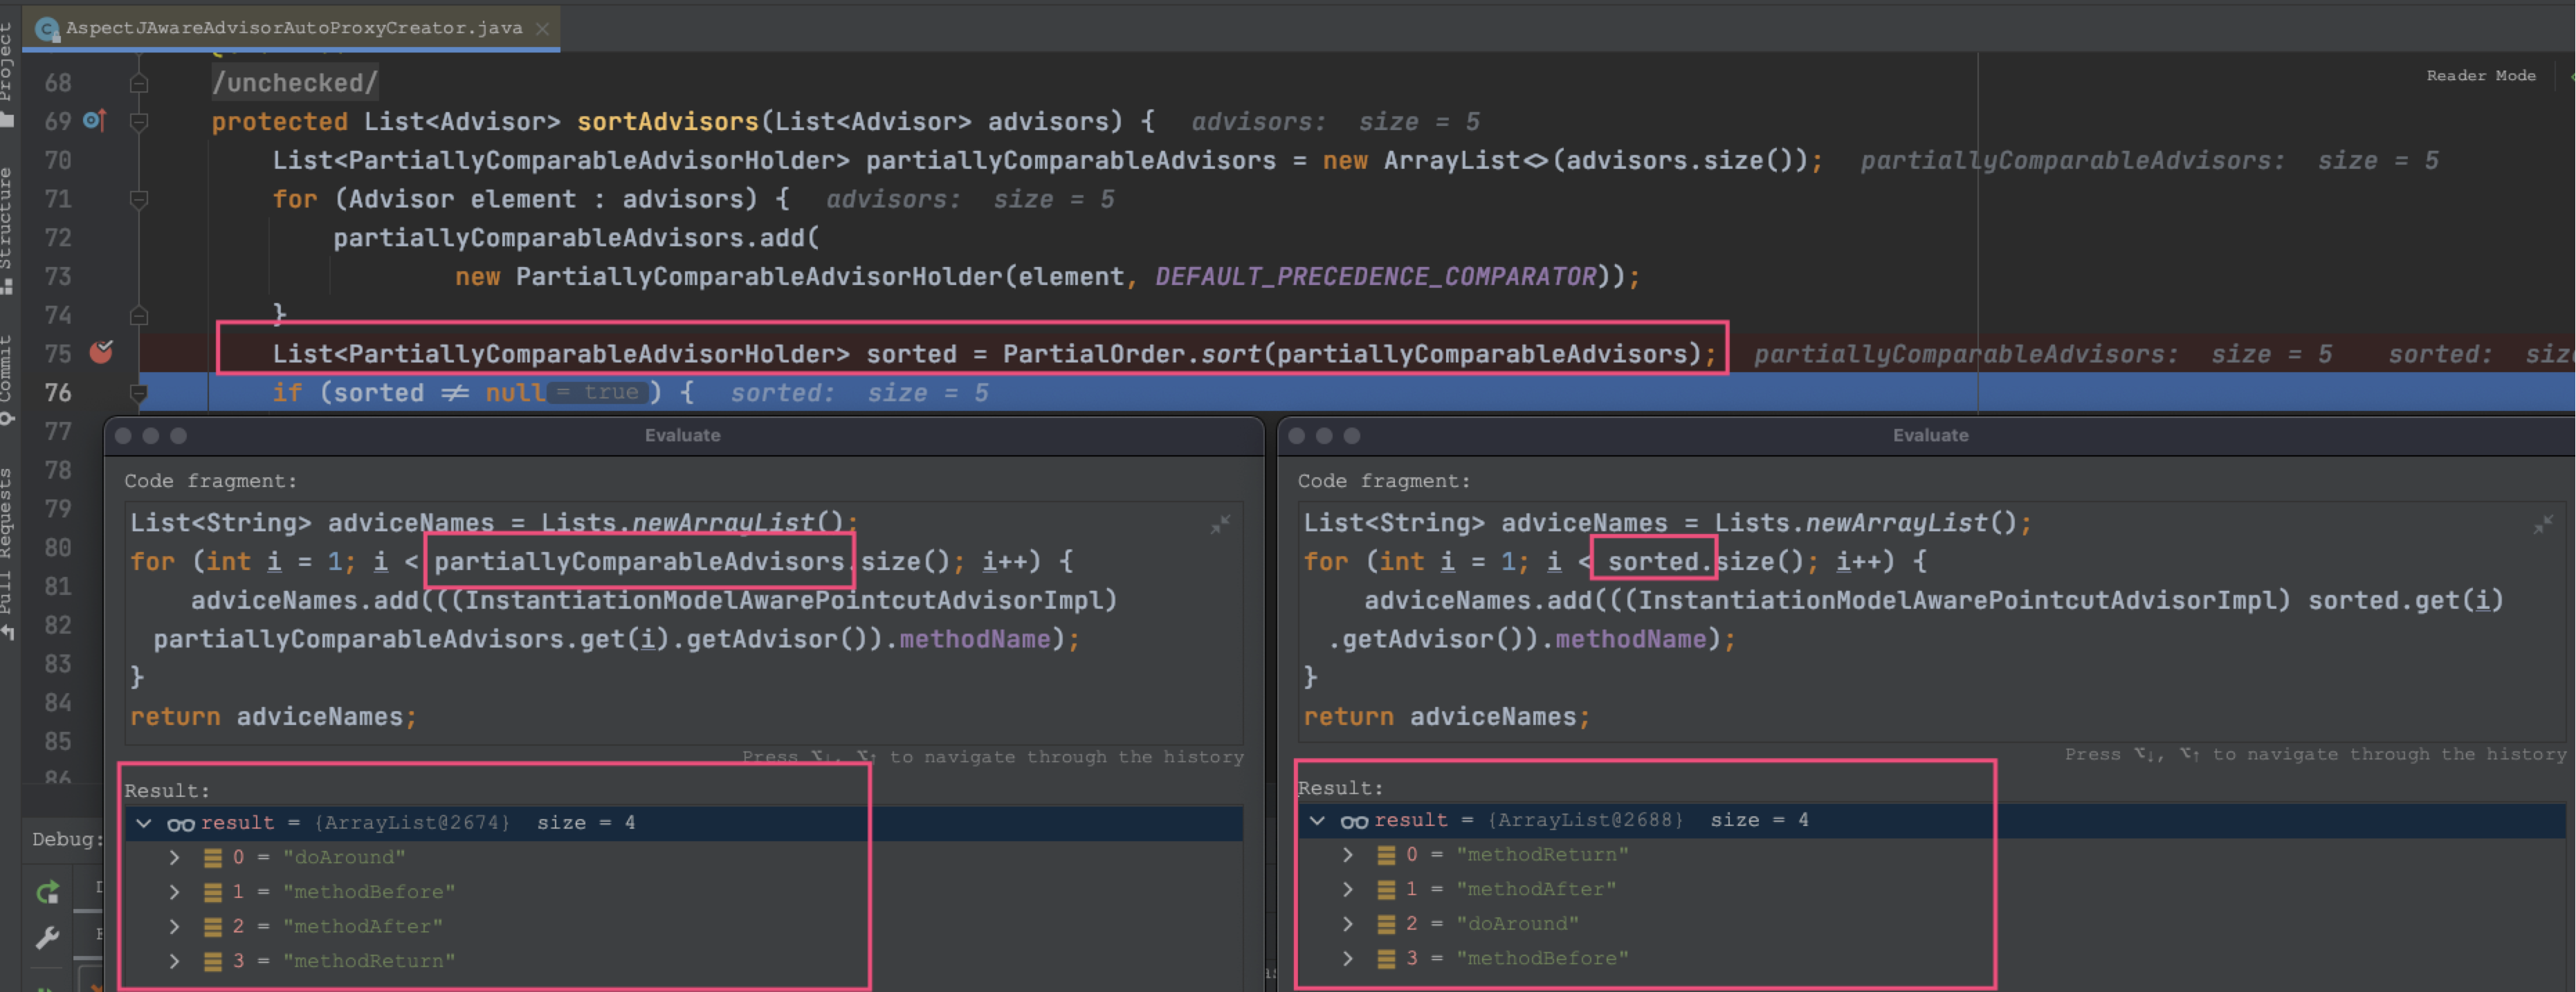Expand the 1 = "methodBefore" entry in left results

(174, 892)
